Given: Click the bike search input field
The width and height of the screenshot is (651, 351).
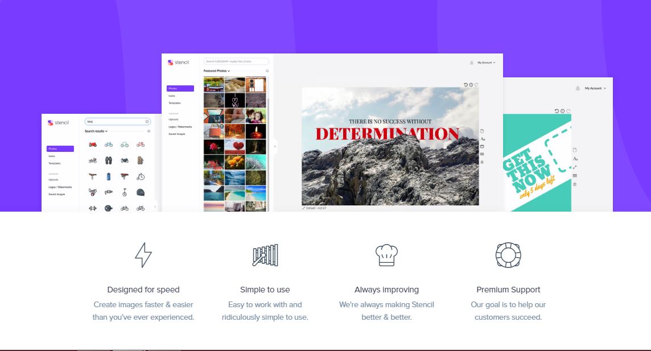Looking at the screenshot, I should pos(117,122).
